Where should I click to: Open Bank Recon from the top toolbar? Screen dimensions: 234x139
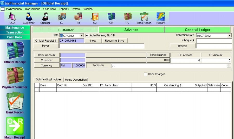pos(144,18)
